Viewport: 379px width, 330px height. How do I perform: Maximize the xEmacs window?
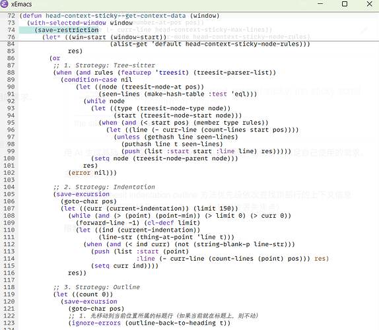coord(345,4)
